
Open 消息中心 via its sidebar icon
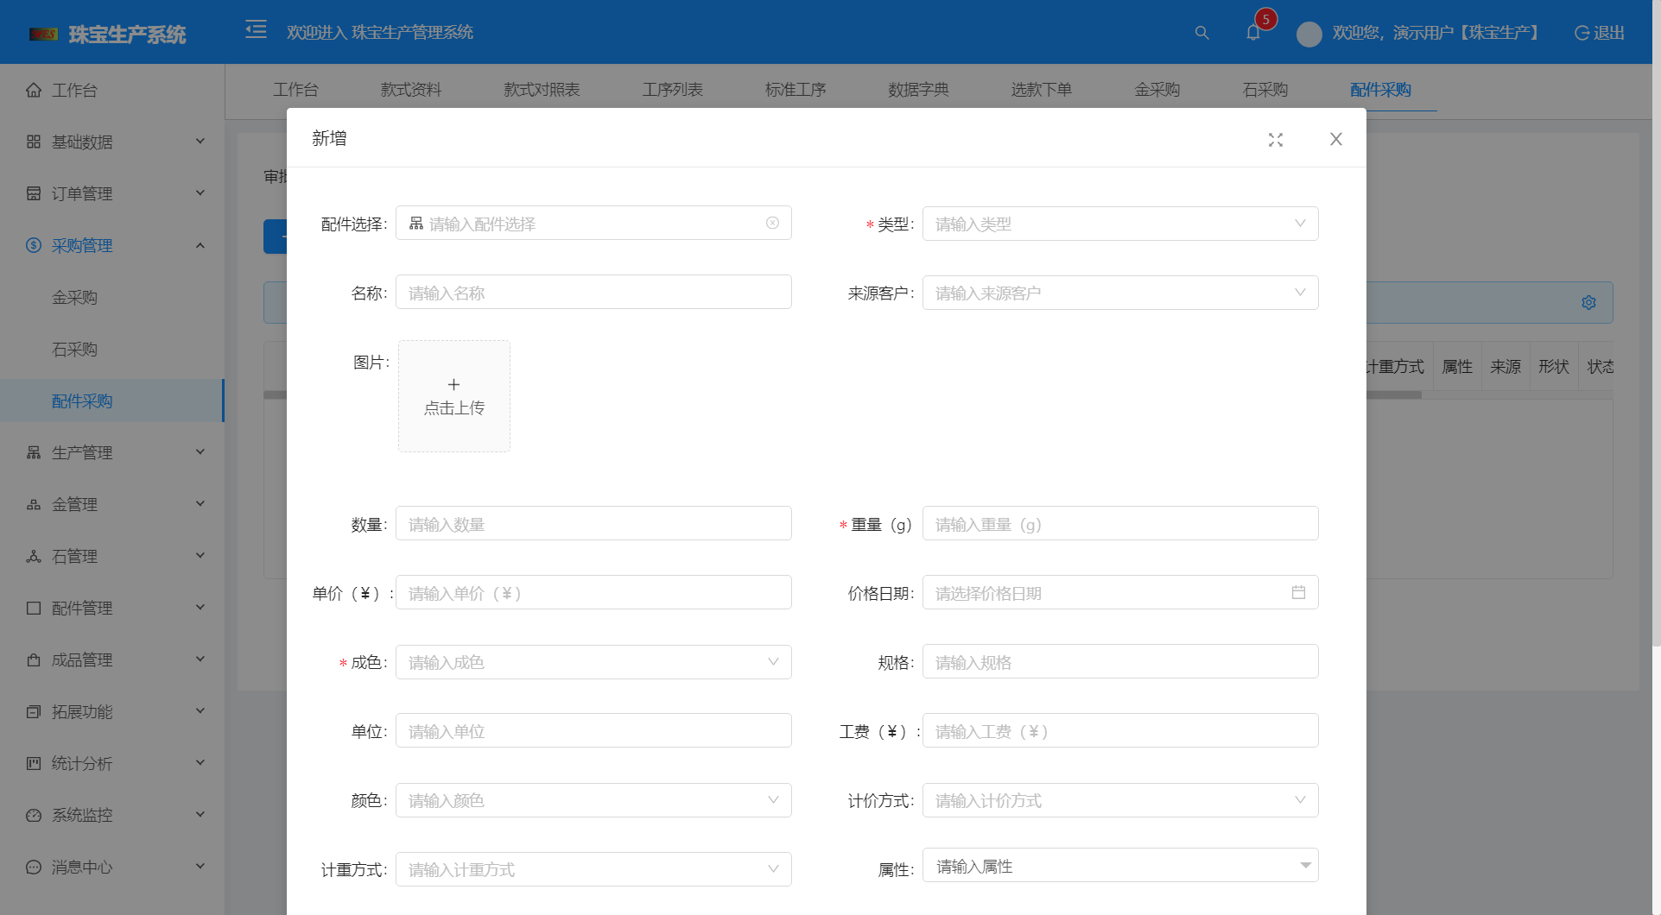[34, 867]
